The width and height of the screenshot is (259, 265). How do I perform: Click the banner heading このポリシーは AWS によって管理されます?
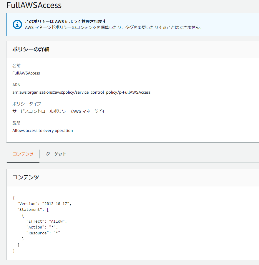pyautogui.click(x=66, y=21)
